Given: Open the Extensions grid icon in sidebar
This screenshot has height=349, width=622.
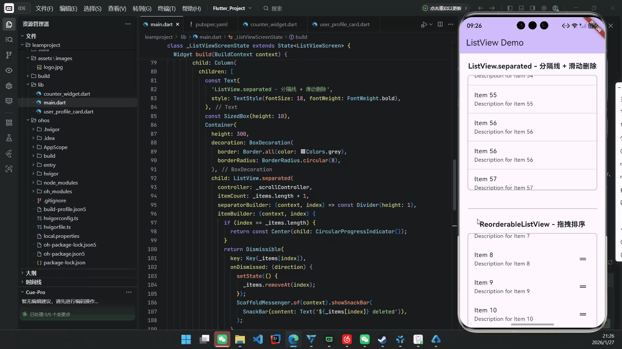Looking at the screenshot, I should click(9, 122).
